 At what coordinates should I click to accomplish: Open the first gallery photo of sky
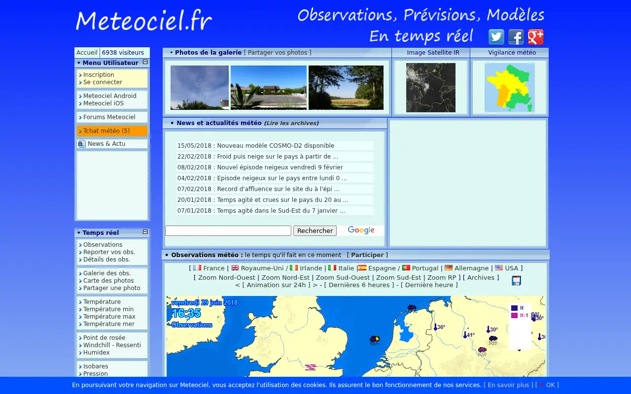click(x=200, y=88)
